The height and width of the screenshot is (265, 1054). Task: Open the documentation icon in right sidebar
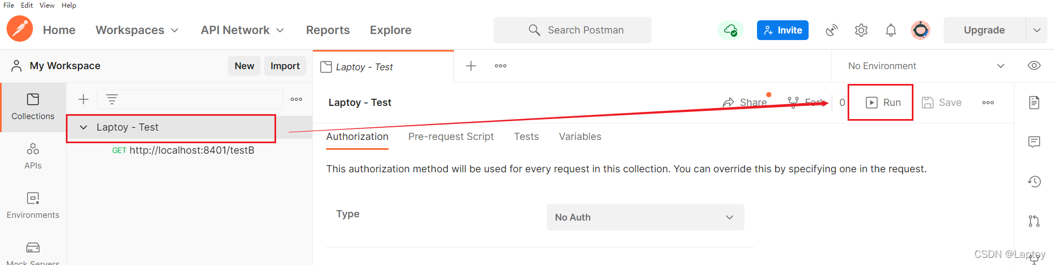tap(1034, 103)
